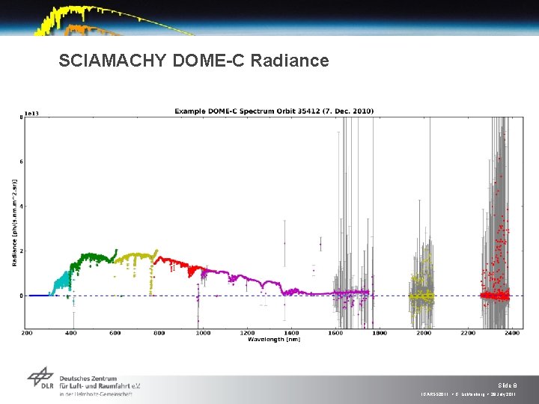Click the chart title Example DOME-C Spectrum Orbit 35412

[x=274, y=111]
